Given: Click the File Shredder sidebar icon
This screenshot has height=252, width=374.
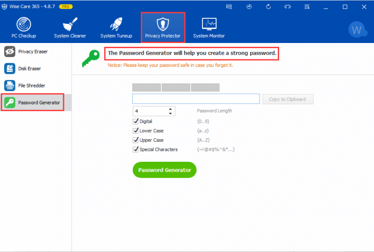Looking at the screenshot, I should [x=10, y=86].
